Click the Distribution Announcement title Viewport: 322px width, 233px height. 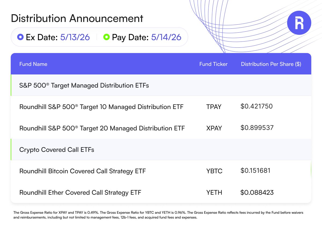pos(77,18)
